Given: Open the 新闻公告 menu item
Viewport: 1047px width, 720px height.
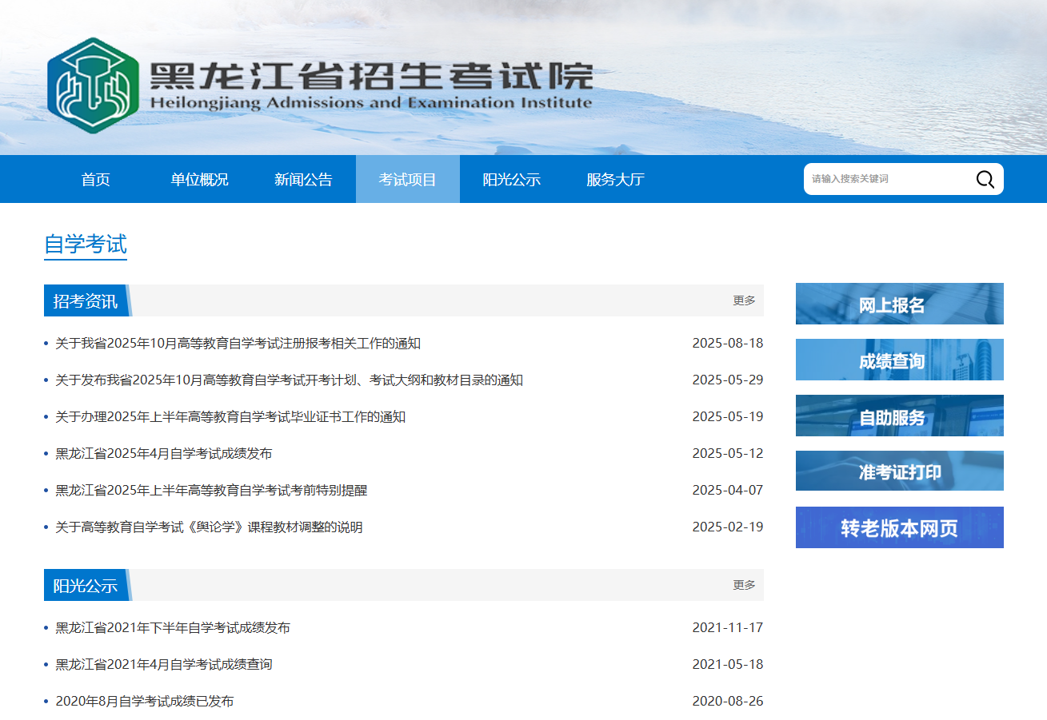Looking at the screenshot, I should (304, 180).
